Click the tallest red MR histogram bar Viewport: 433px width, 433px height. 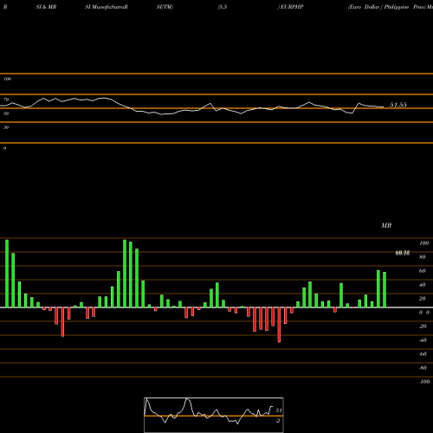pyautogui.click(x=279, y=325)
